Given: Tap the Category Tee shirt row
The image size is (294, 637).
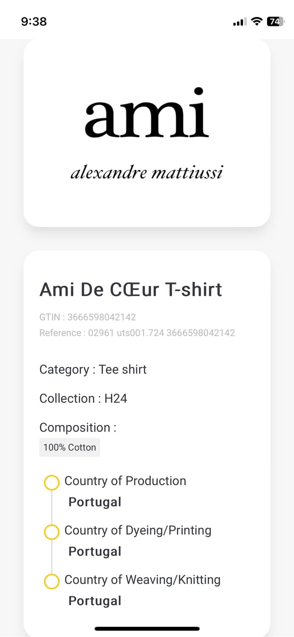Looking at the screenshot, I should (x=93, y=369).
